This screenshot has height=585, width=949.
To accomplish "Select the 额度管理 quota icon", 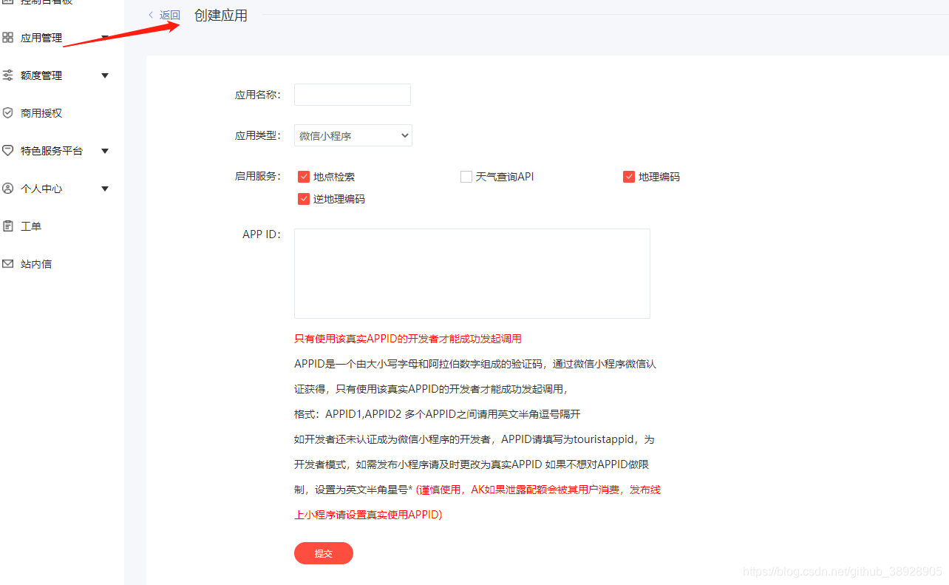I will [x=9, y=75].
